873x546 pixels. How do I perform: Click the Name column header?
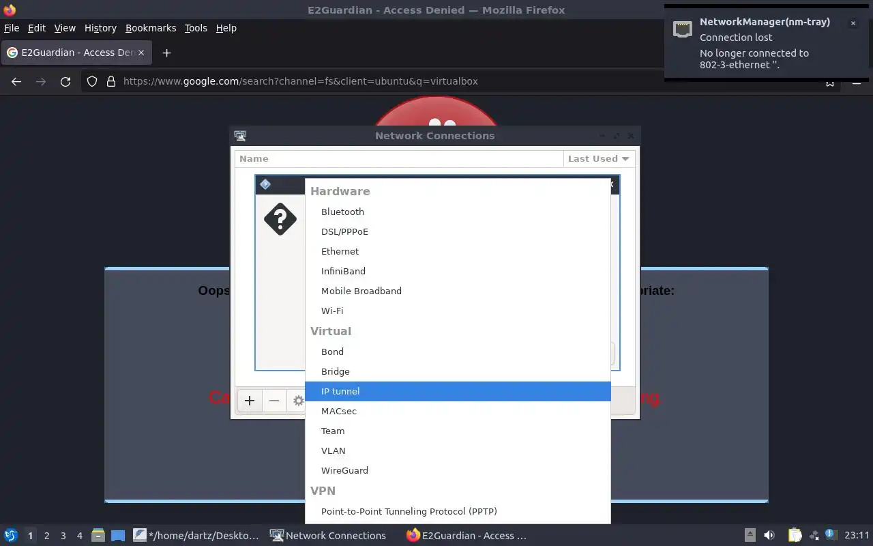click(399, 158)
